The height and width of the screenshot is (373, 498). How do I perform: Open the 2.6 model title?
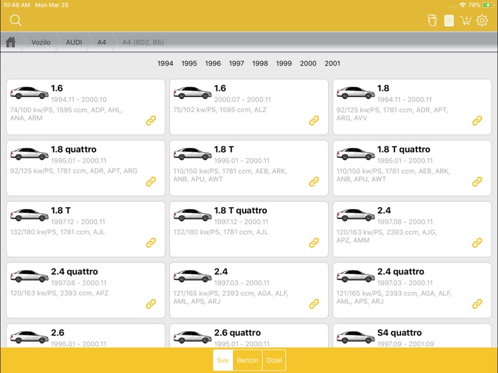[x=58, y=333]
